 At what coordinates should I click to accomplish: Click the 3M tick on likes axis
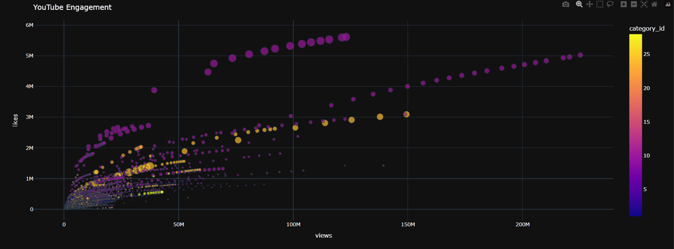(x=30, y=117)
